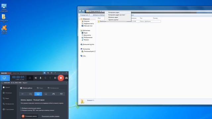Toggle the speaker sound icon in Bandicam
Viewport: 212px width, 119px height.
(36, 78)
